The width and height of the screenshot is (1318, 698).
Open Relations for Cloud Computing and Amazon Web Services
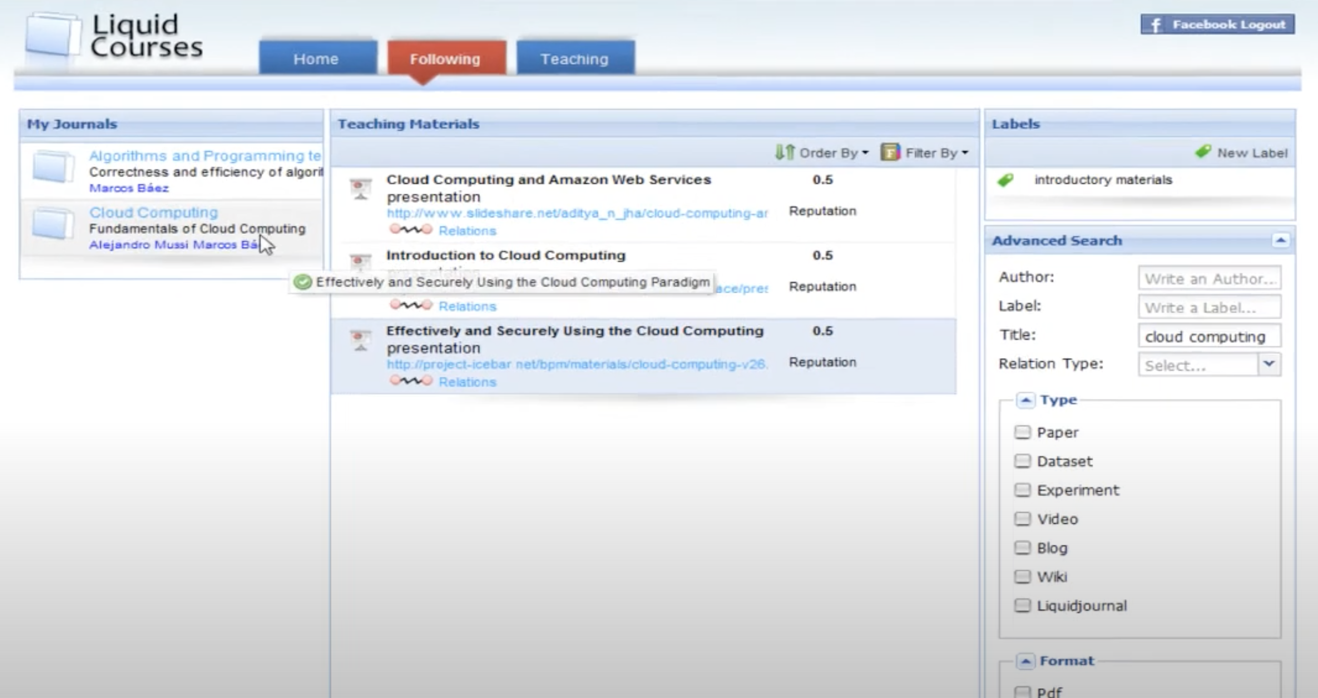(x=468, y=231)
